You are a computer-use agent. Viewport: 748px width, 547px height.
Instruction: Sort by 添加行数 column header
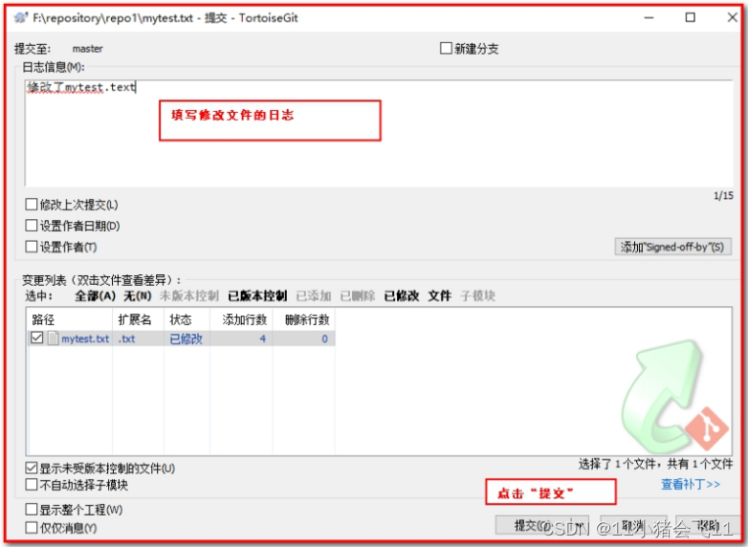(241, 319)
